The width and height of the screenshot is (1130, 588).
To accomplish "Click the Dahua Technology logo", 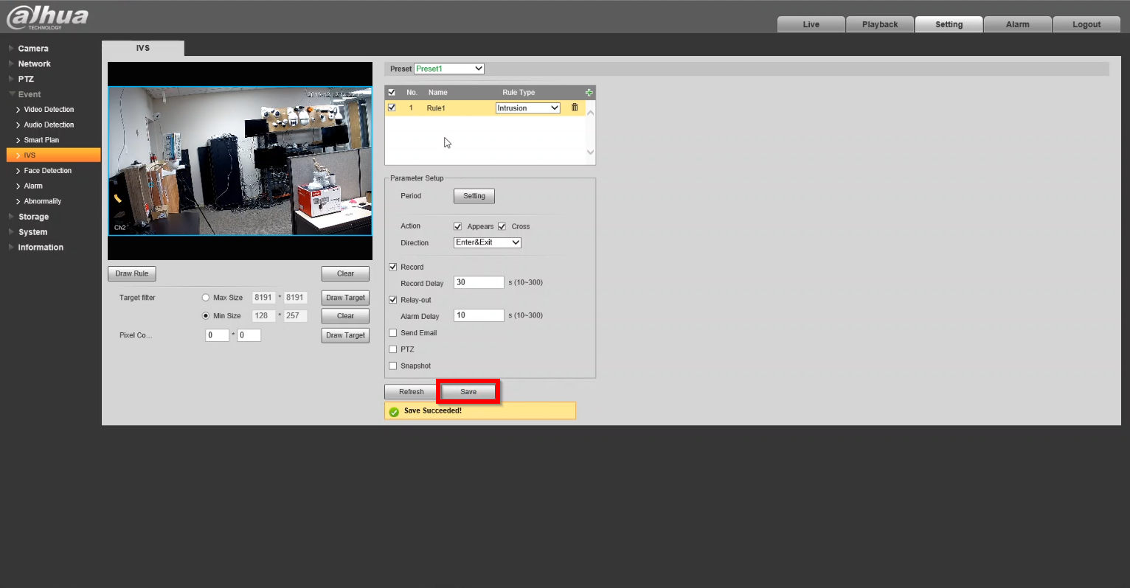I will 48,18.
